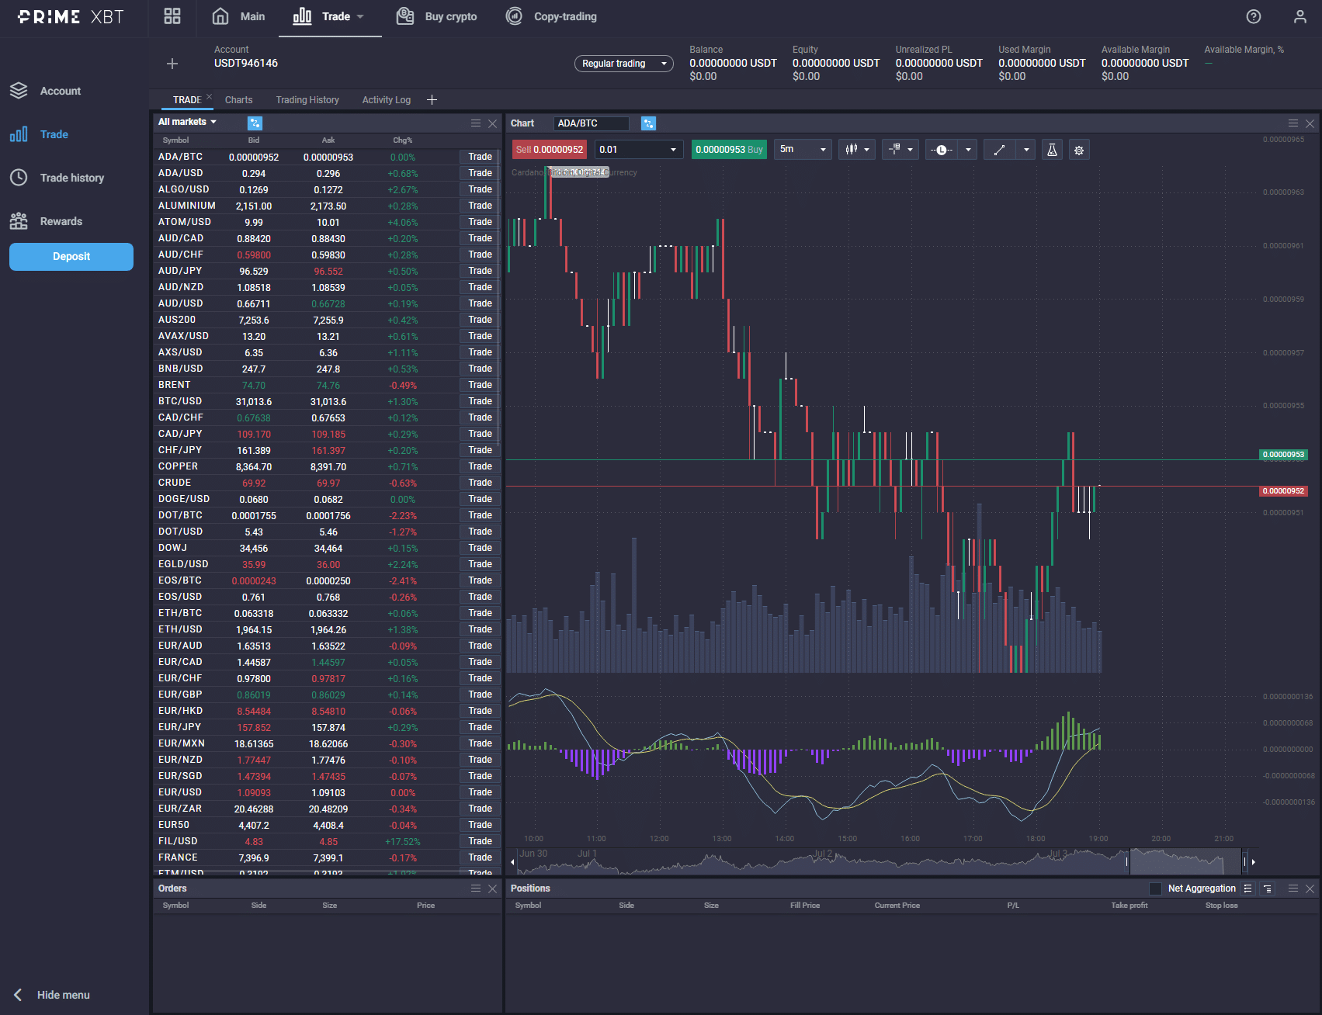Open the 5m timeframe dropdown
1322x1015 pixels.
pos(803,149)
